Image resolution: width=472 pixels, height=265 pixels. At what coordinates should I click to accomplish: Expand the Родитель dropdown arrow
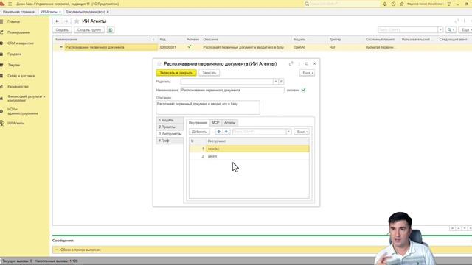[x=275, y=82]
